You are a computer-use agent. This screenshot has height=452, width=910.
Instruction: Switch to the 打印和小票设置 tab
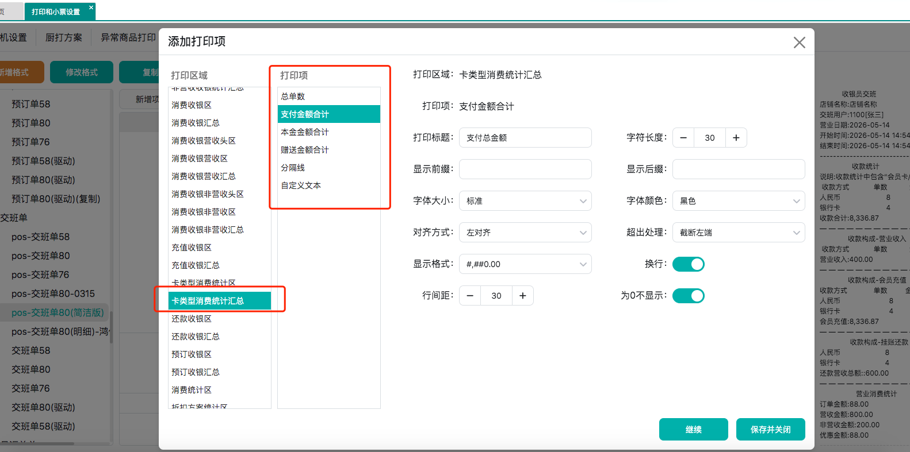coord(60,11)
